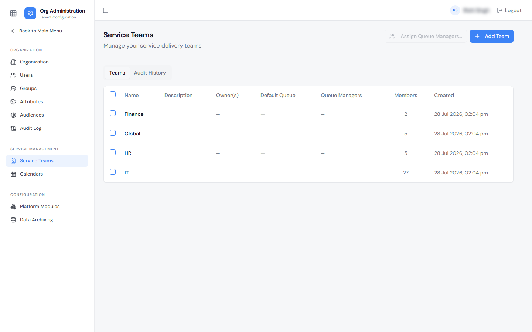Image resolution: width=532 pixels, height=332 pixels.
Task: Switch to the Audit History tab
Action: [150, 73]
